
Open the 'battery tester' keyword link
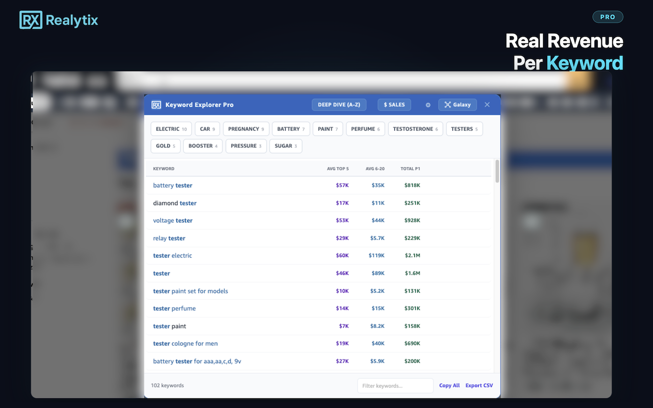point(172,186)
